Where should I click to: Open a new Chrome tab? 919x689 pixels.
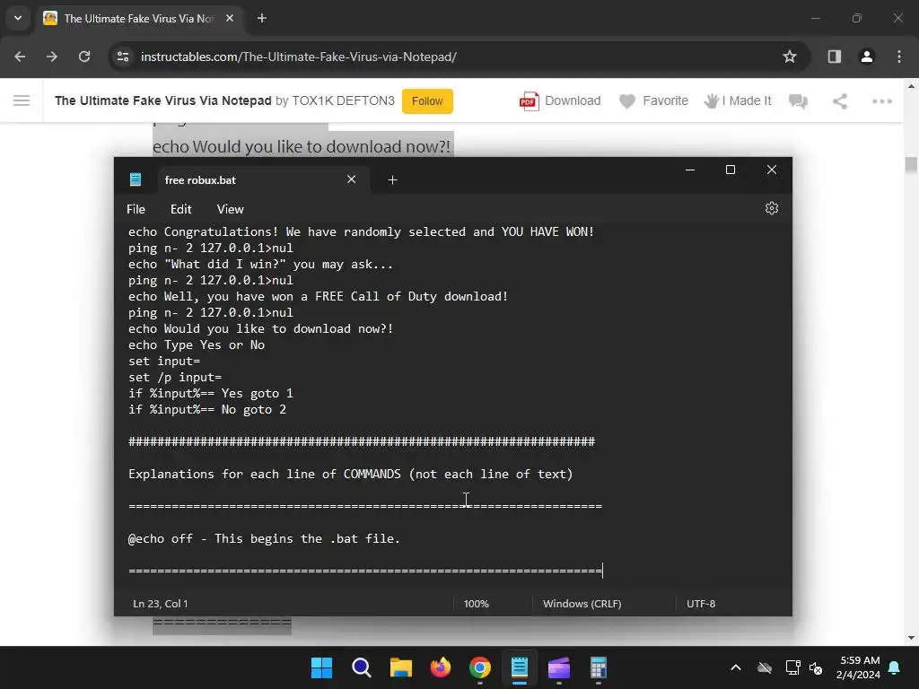pos(262,18)
